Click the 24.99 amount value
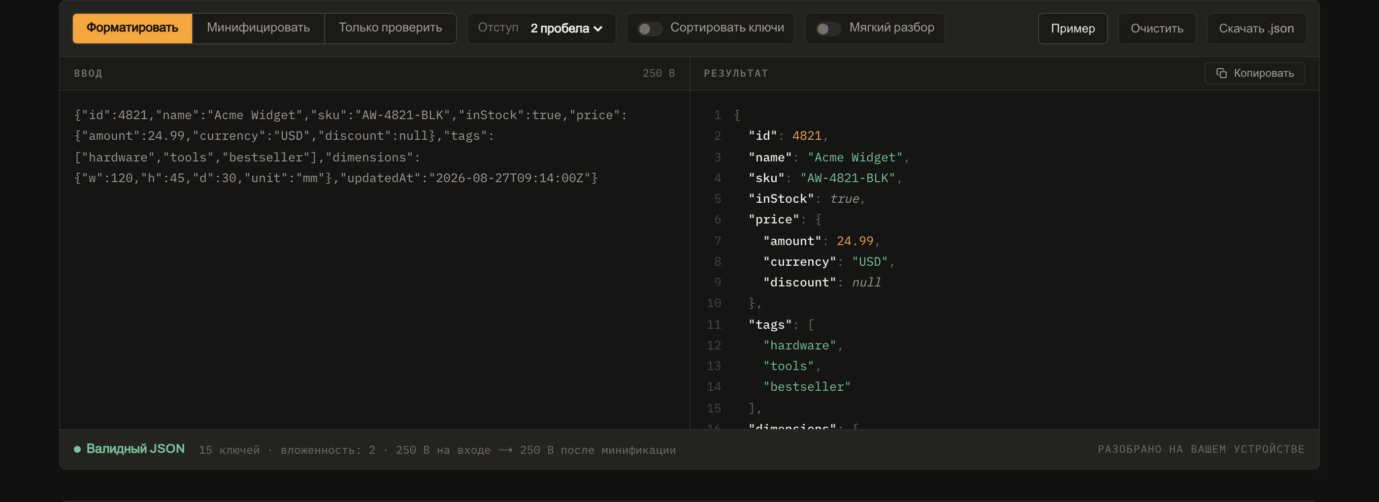Screen dimensions: 1379x502 (x=855, y=241)
